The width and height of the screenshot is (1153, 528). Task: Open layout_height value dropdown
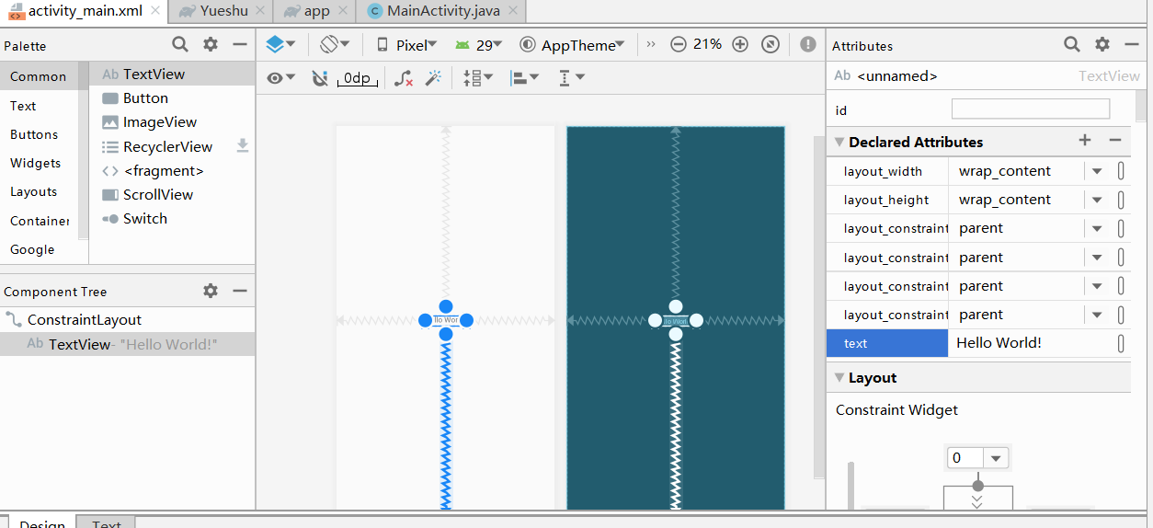click(1097, 200)
